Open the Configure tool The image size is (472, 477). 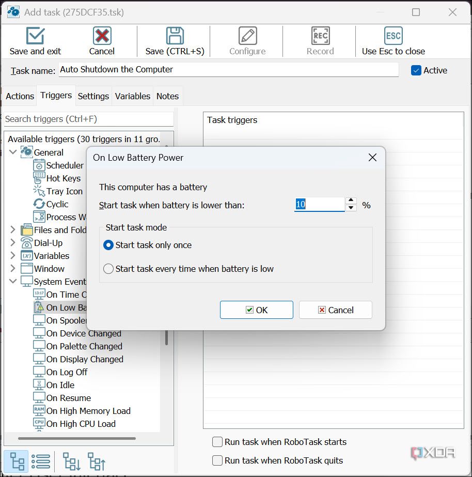[x=246, y=36]
